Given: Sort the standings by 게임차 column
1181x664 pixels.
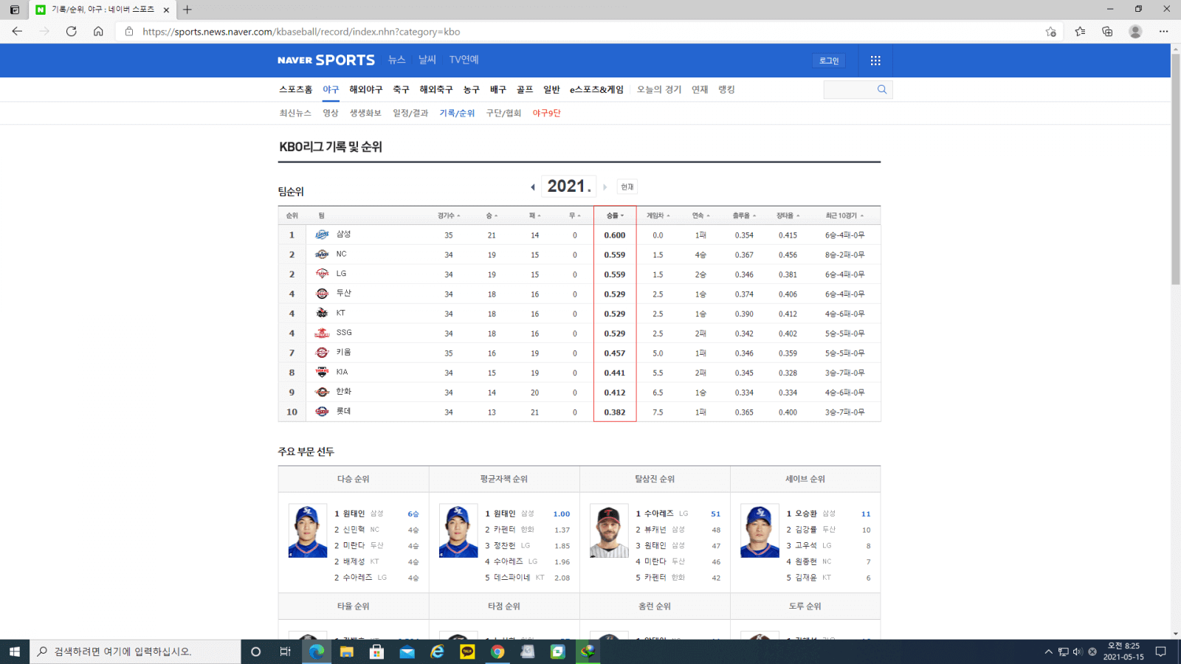Looking at the screenshot, I should point(658,215).
